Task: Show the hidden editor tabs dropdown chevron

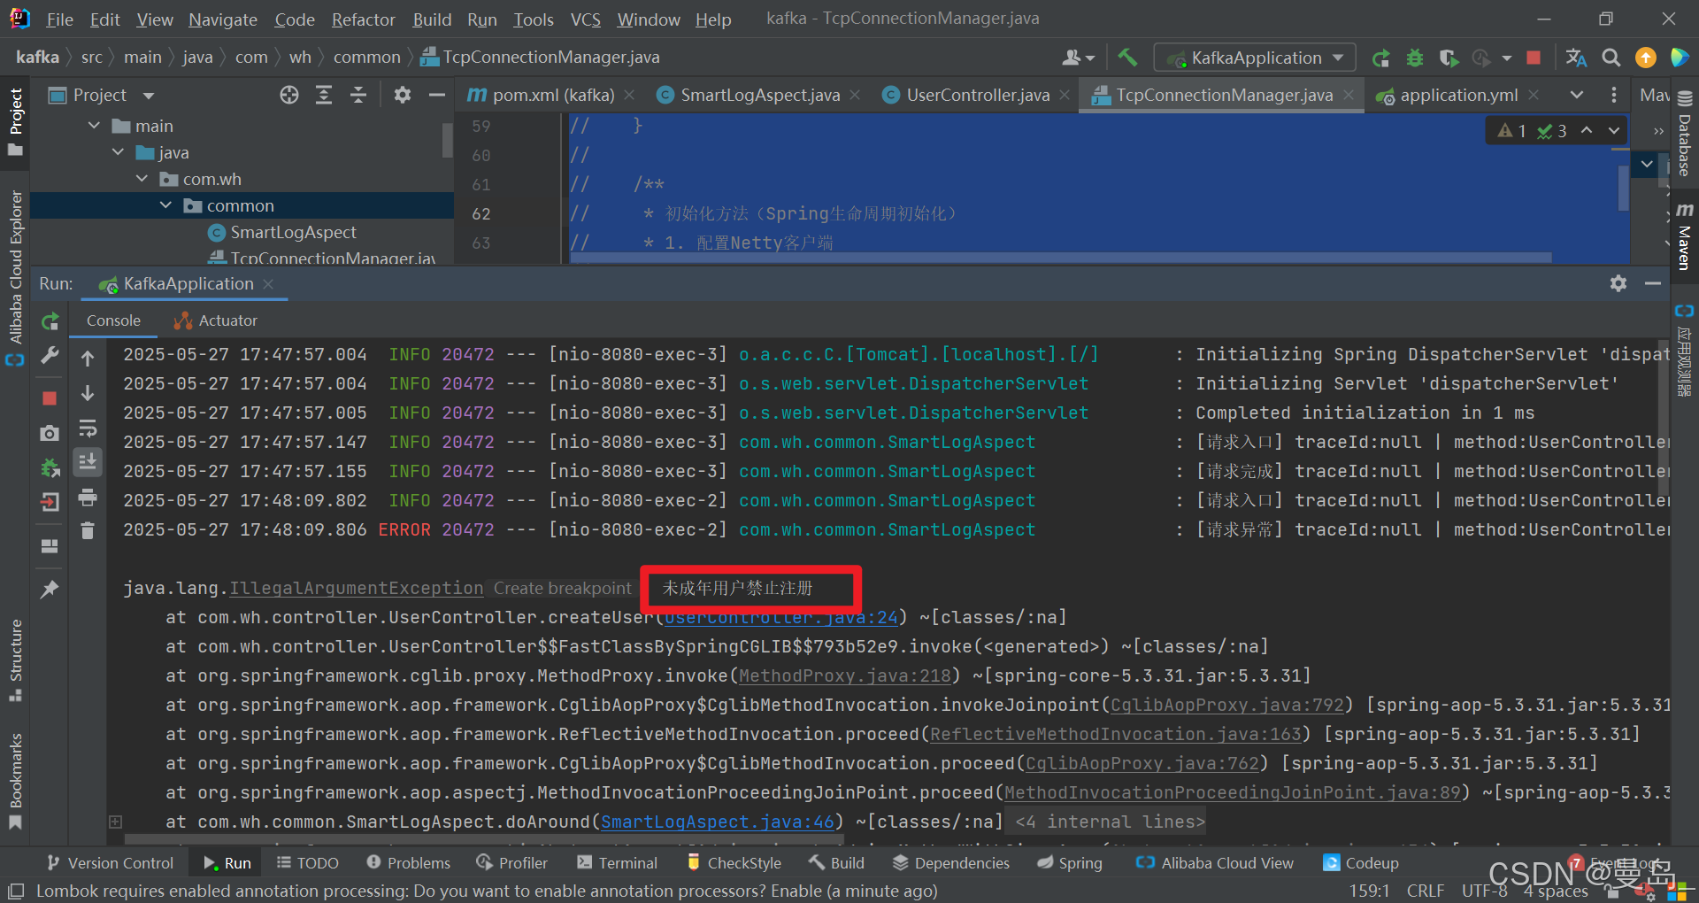Action: [1577, 95]
